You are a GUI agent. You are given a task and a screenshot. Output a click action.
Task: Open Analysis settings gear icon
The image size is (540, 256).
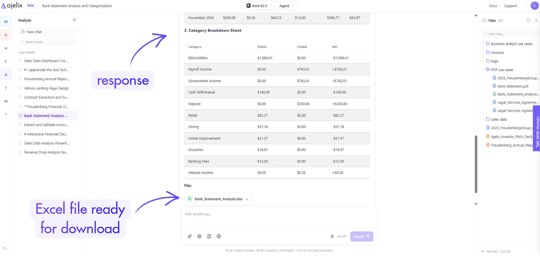click(x=74, y=20)
